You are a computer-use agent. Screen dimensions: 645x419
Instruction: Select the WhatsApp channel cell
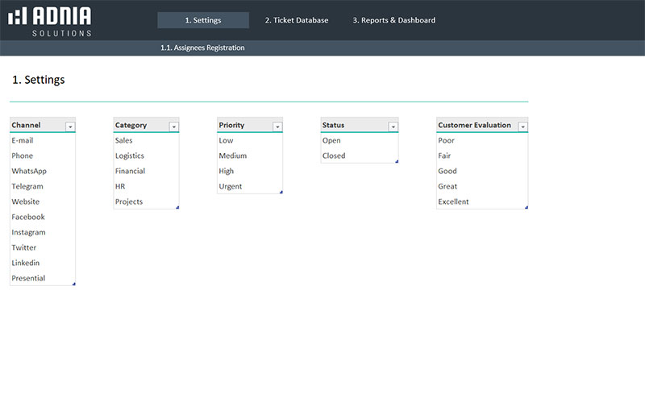click(x=29, y=171)
